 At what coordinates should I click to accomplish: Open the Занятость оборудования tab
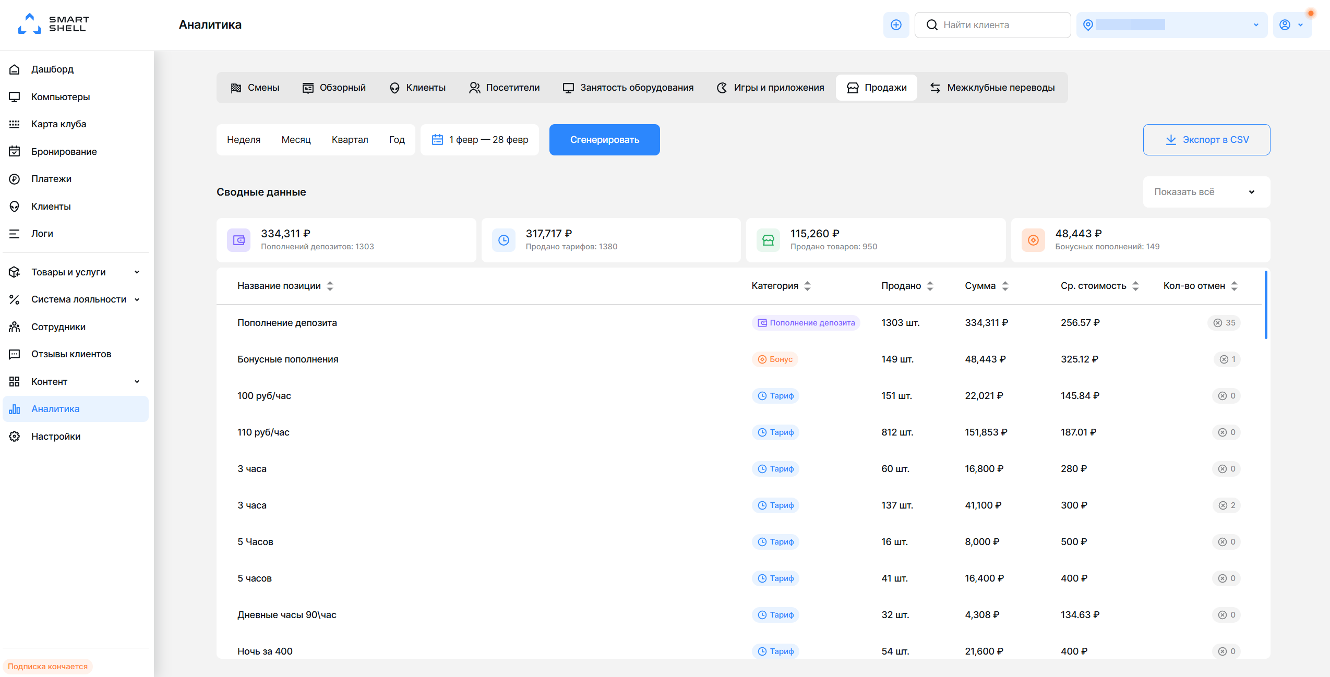pos(628,88)
